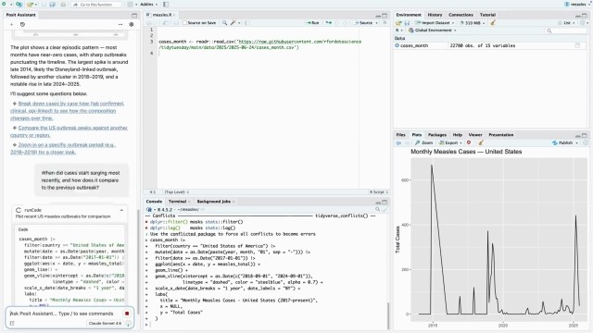Clear all plots with broom icon
Viewport: 593px width, 333px height.
(x=481, y=142)
